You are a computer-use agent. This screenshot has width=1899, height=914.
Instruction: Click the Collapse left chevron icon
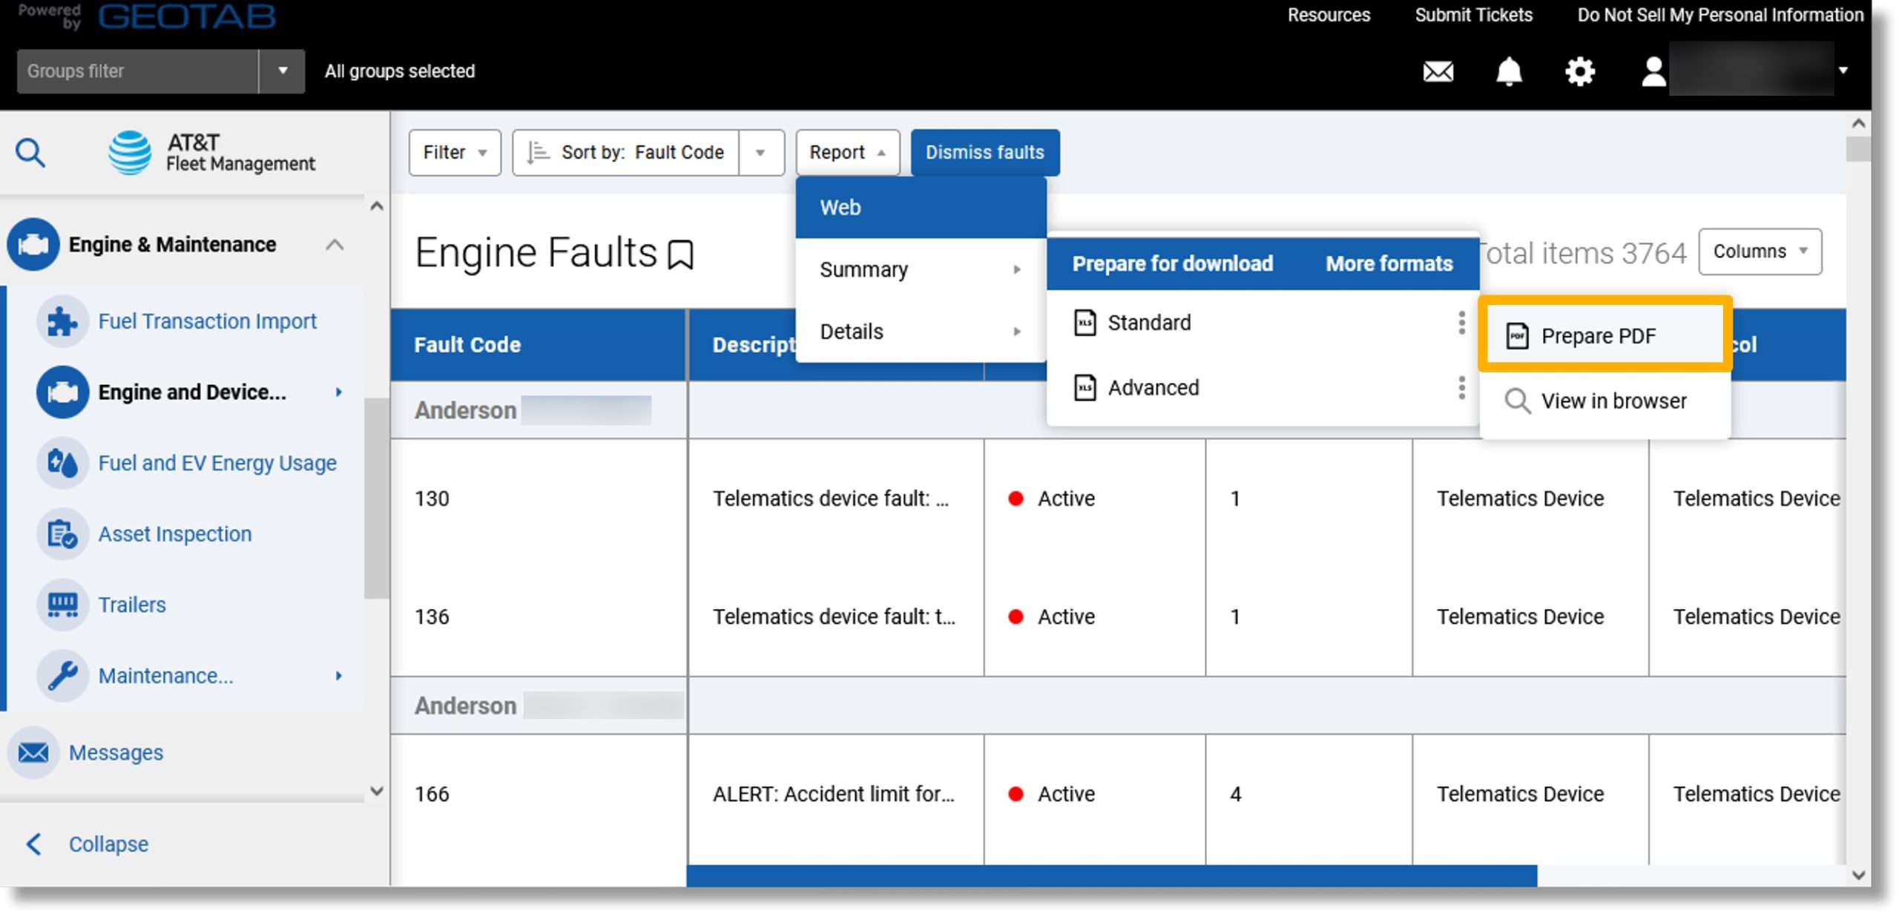click(x=33, y=844)
